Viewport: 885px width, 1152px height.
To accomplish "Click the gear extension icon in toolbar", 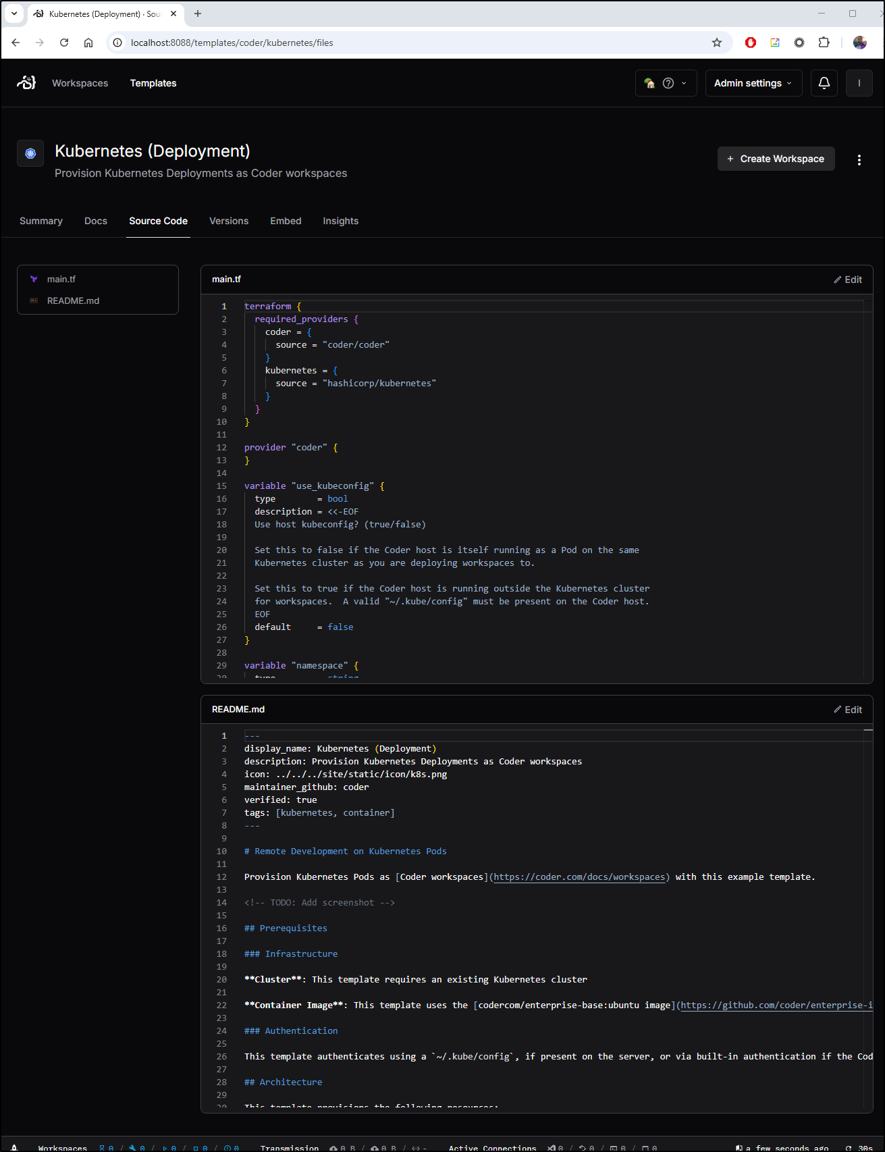I will point(799,43).
